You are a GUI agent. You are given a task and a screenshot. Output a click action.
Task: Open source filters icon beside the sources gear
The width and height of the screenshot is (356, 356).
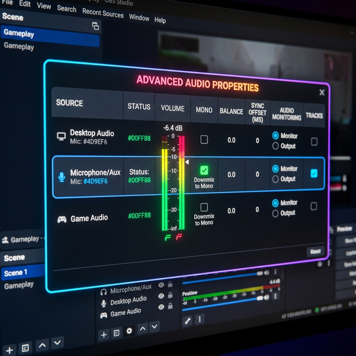[116, 333]
